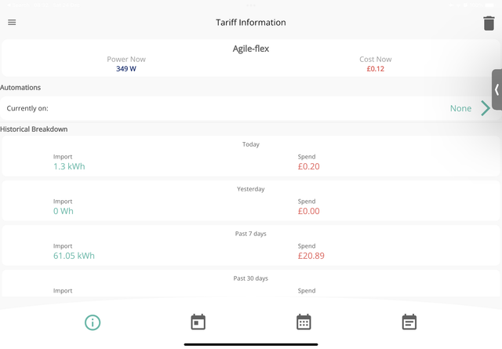Image resolution: width=502 pixels, height=349 pixels.
Task: Tap the Agile-flex tariff name
Action: point(251,49)
